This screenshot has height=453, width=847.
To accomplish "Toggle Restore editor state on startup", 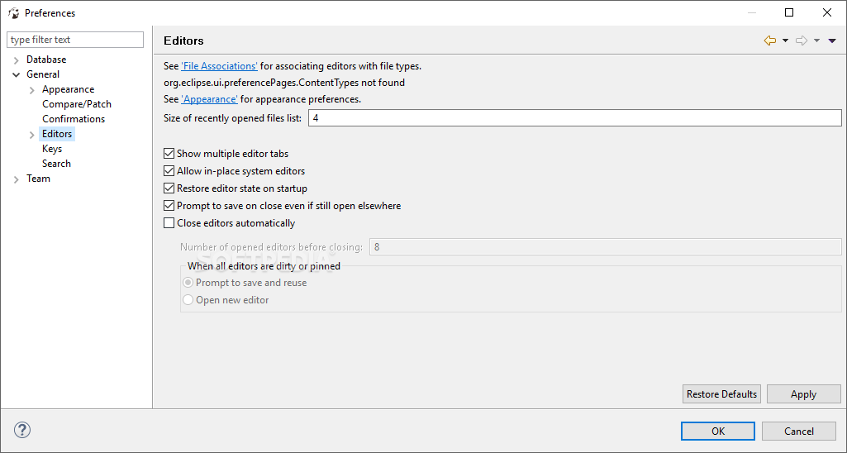I will pos(169,188).
